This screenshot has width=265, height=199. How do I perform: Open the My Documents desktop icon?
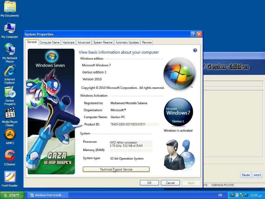click(x=10, y=9)
